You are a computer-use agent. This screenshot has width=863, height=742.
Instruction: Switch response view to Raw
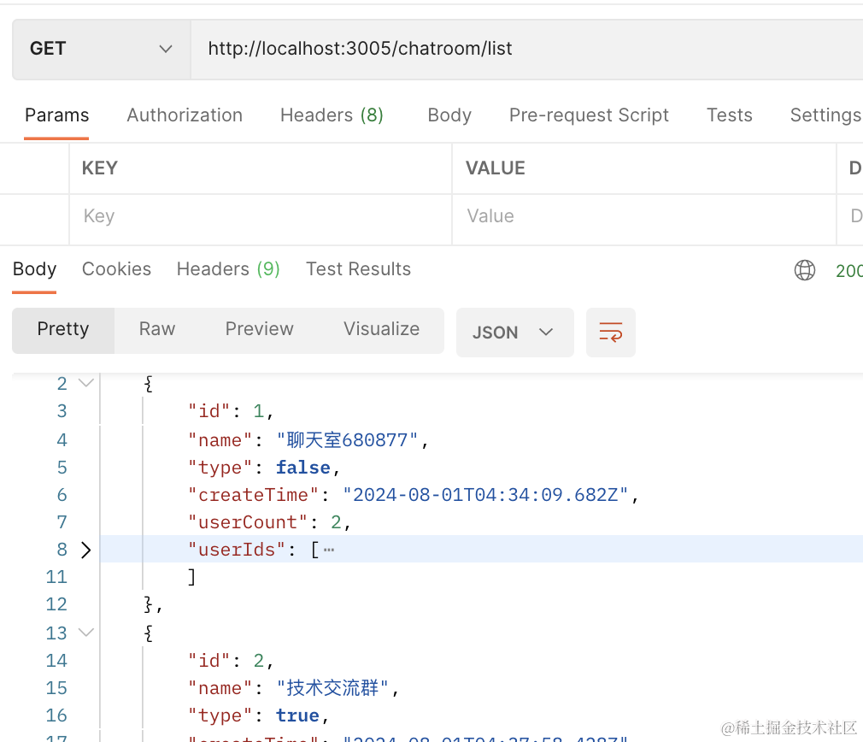click(157, 329)
